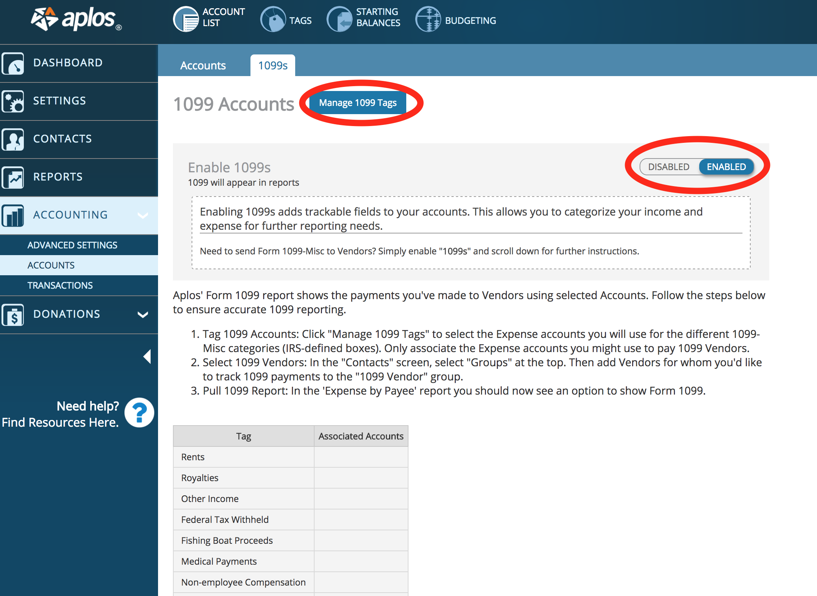
Task: Click Tags text in top navigation
Action: click(300, 21)
